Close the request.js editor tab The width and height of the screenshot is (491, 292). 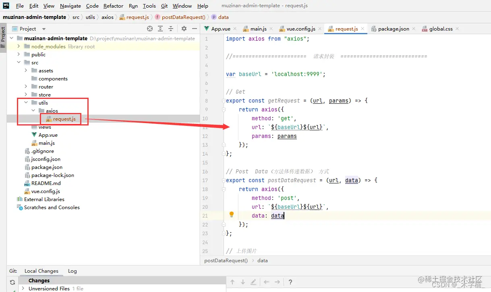(363, 29)
